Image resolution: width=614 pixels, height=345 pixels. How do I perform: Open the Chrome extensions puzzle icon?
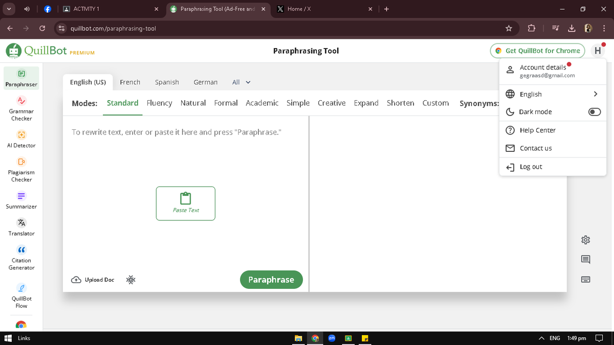[531, 28]
